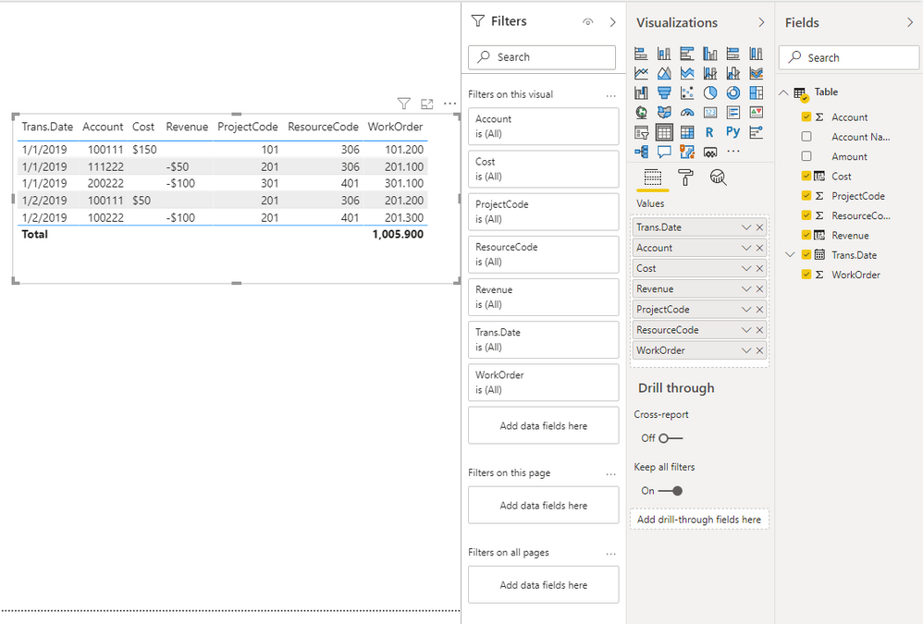Toggle filter pane visibility eye icon
Image resolution: width=923 pixels, height=624 pixels.
tap(587, 22)
